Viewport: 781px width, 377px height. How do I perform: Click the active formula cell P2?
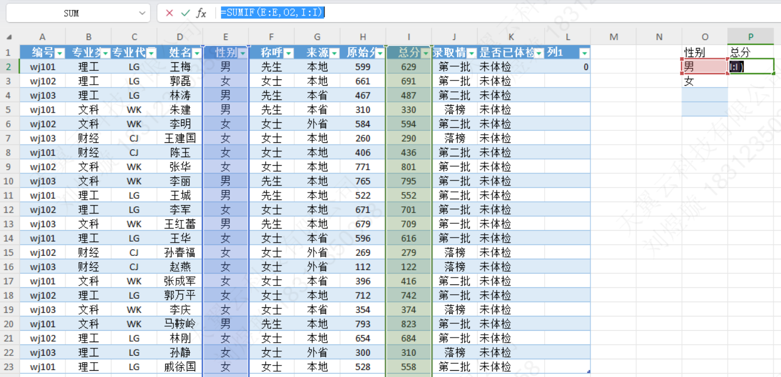click(x=751, y=67)
